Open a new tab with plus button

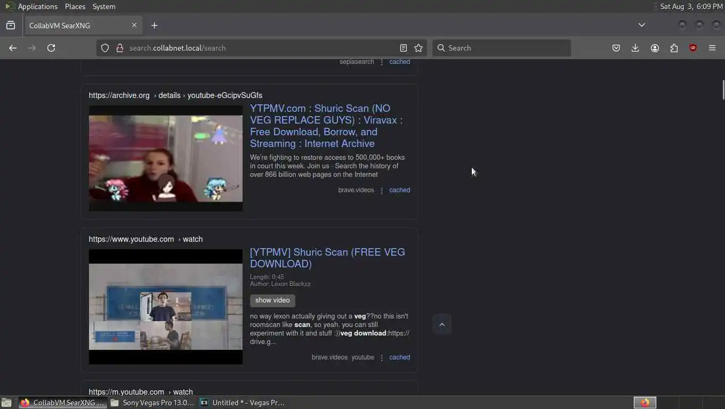coord(154,26)
